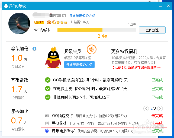Open the 手Q游戏 service item
The image size is (174, 138).
pos(59,123)
